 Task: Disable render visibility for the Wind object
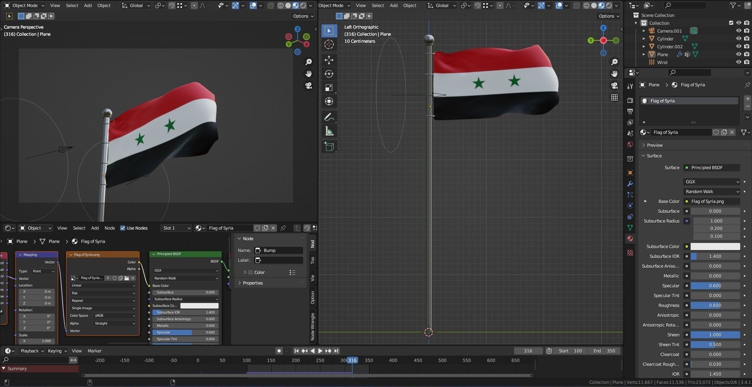(746, 62)
